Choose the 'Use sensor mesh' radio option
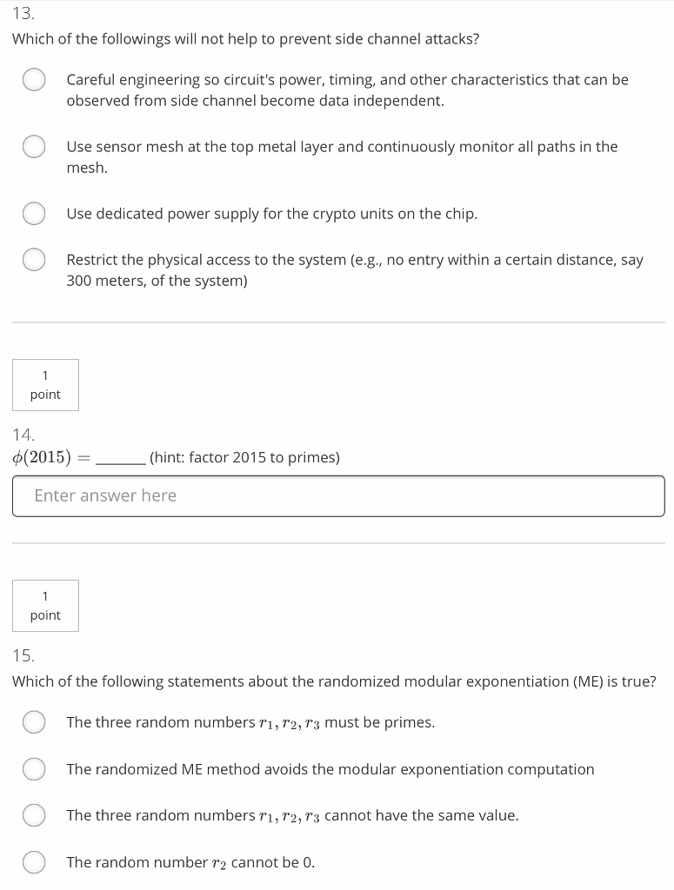 pos(34,147)
